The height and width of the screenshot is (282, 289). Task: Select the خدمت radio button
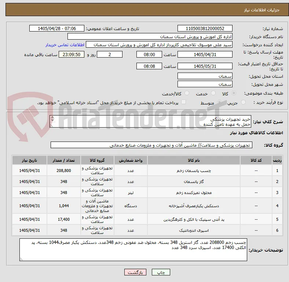click(213, 93)
